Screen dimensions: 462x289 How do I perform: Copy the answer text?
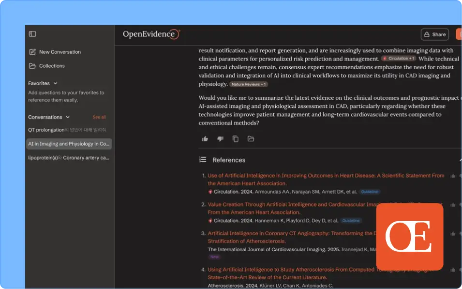[236, 139]
